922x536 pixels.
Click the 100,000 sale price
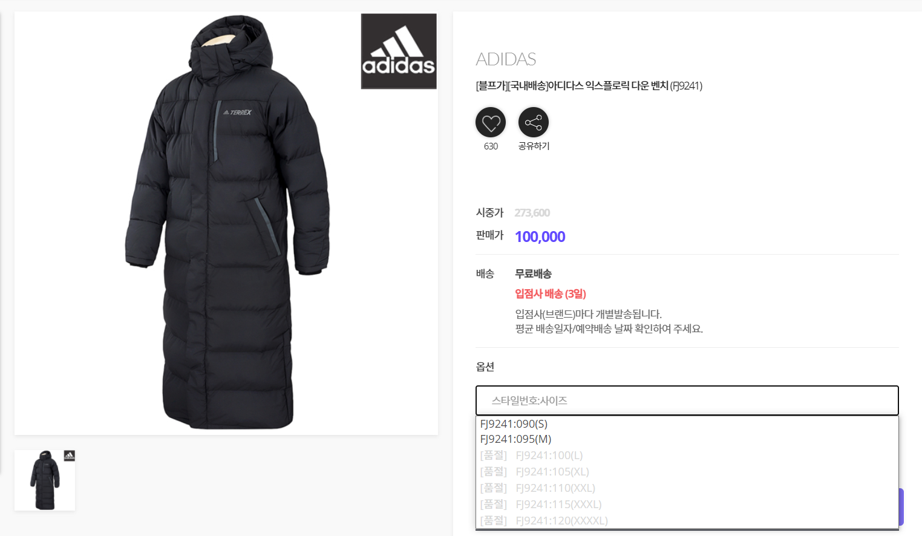540,237
